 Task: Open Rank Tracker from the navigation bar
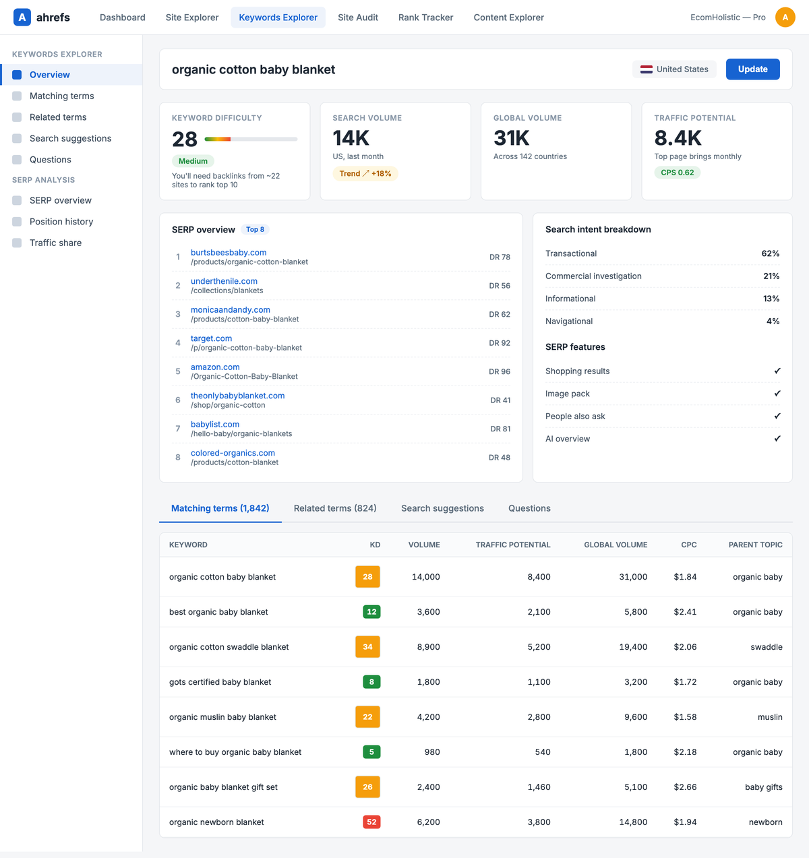pos(425,17)
